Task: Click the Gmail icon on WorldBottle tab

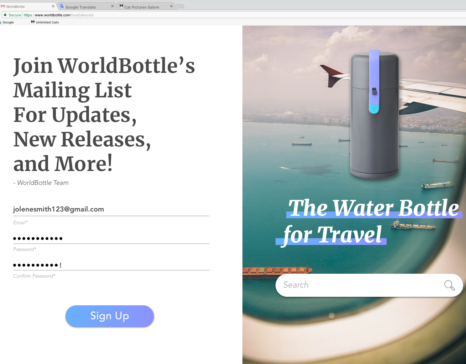Action: [3, 6]
